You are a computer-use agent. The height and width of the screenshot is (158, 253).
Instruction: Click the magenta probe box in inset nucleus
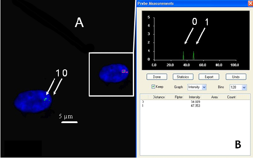124,71
